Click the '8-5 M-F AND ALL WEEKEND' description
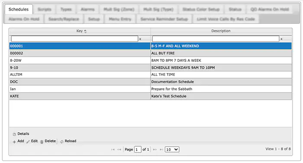 tap(221, 46)
